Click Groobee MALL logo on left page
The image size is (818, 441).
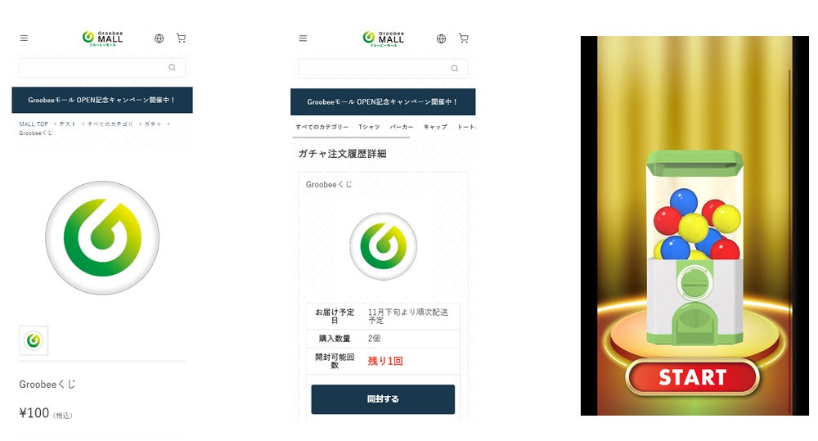102,38
